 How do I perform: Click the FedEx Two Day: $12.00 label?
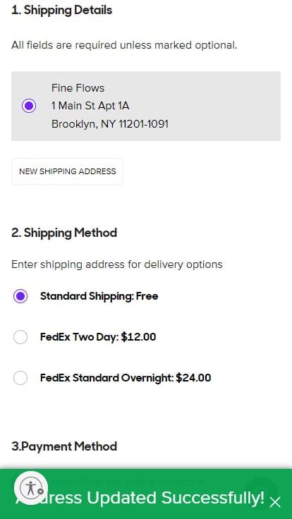click(98, 337)
